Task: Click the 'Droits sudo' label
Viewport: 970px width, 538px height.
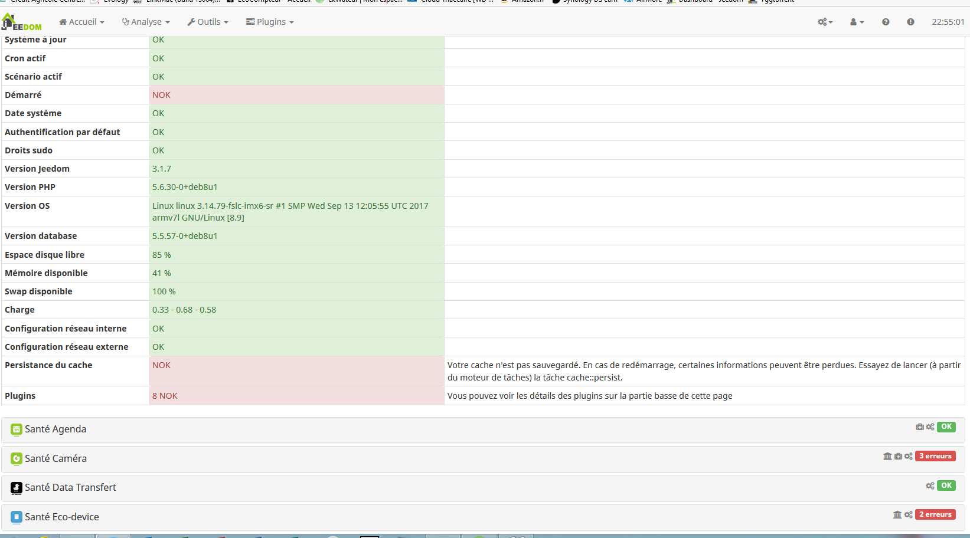Action: tap(28, 150)
